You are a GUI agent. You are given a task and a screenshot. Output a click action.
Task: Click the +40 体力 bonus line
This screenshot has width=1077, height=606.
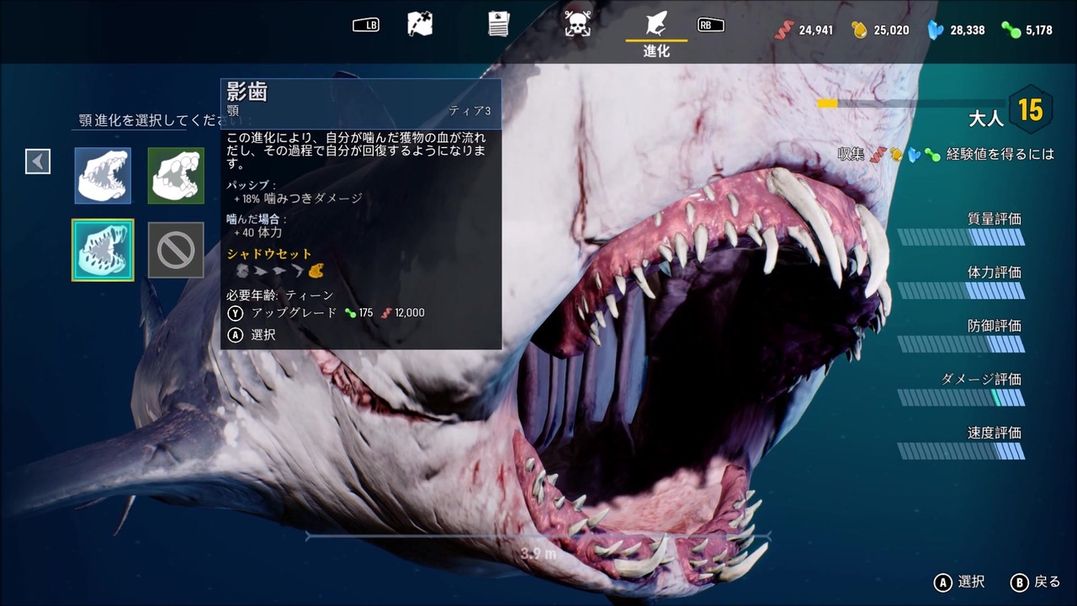pos(257,232)
